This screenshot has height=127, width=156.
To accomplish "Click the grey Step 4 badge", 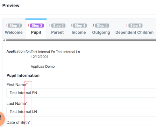I will [x=80, y=25].
